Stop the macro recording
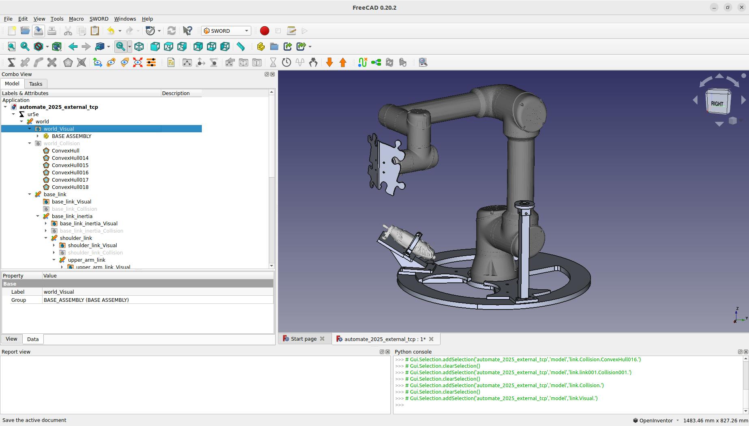Viewport: 749px width, 426px height. [x=278, y=31]
